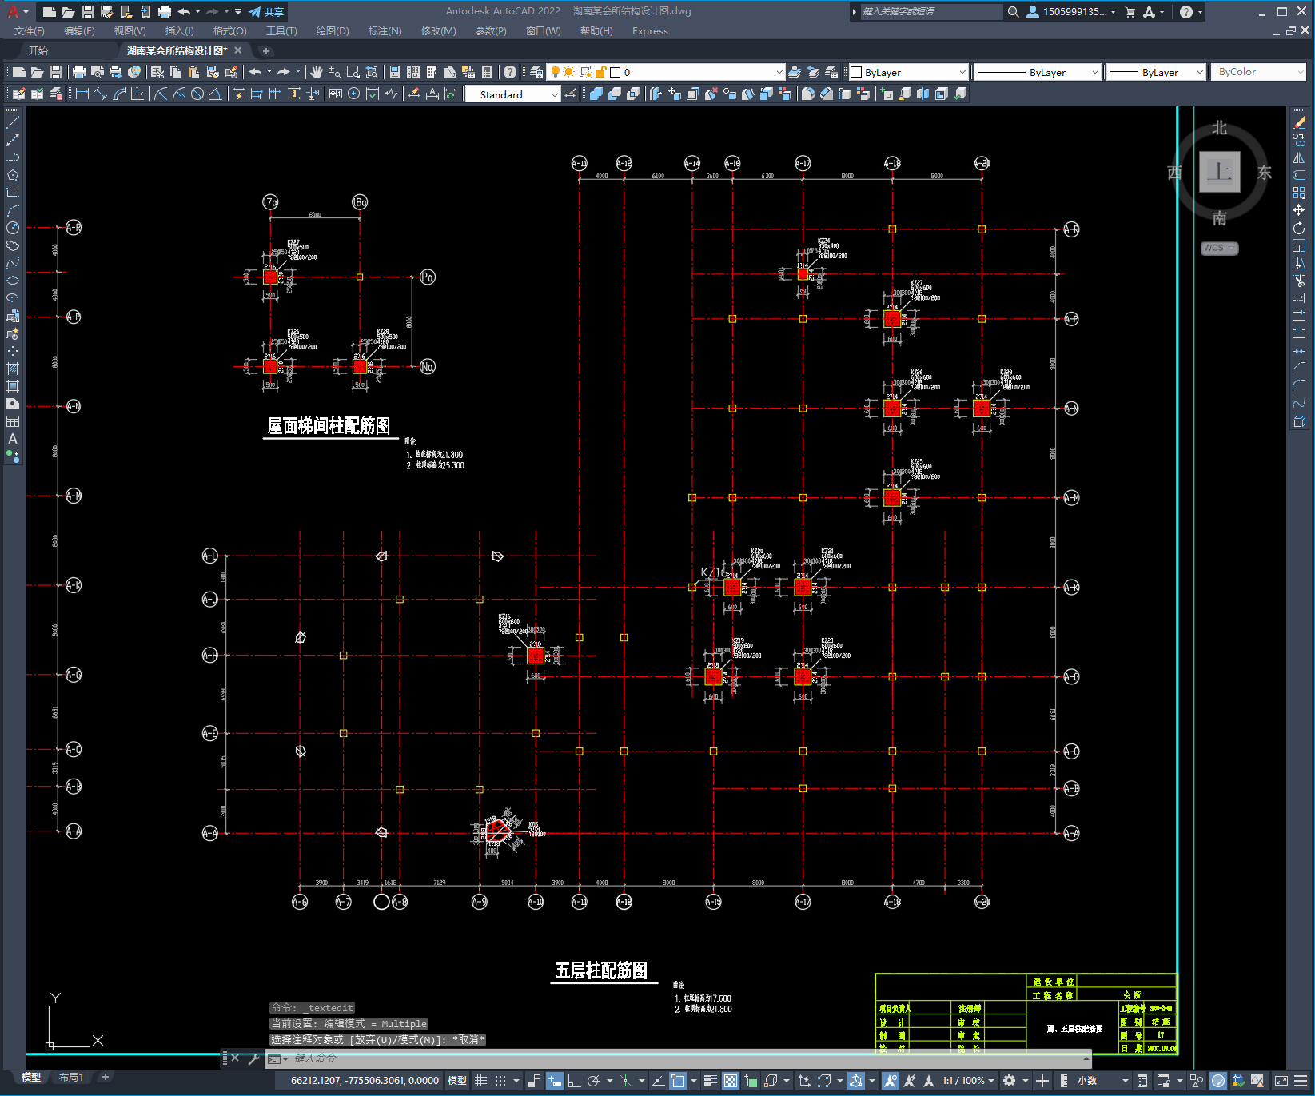
Task: Click the keyword search input box
Action: [930, 12]
